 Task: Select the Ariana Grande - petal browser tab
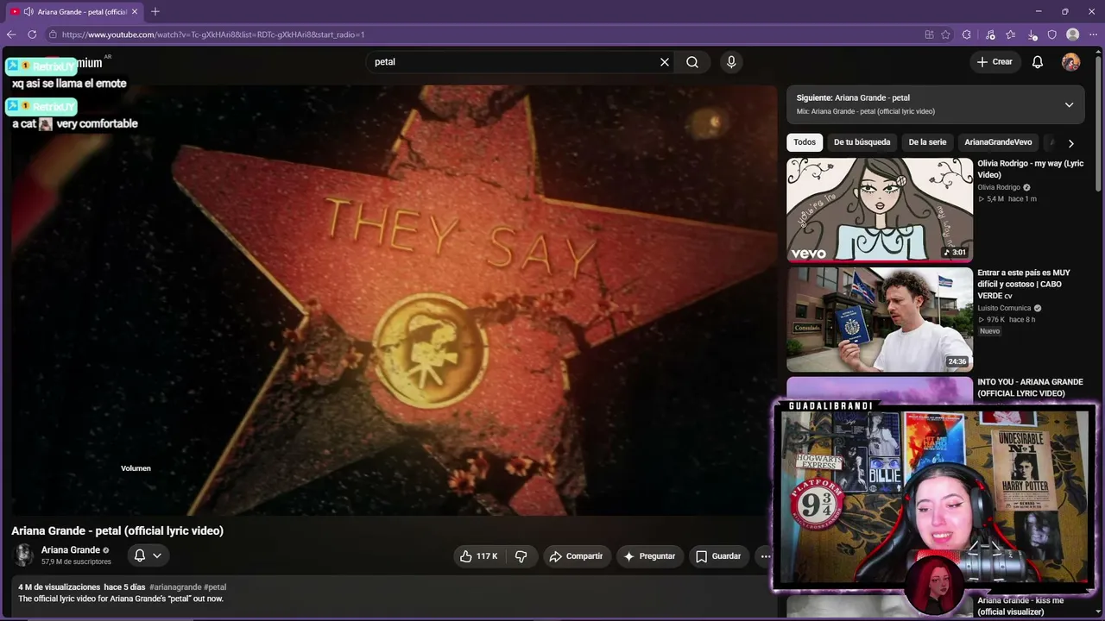pos(75,11)
